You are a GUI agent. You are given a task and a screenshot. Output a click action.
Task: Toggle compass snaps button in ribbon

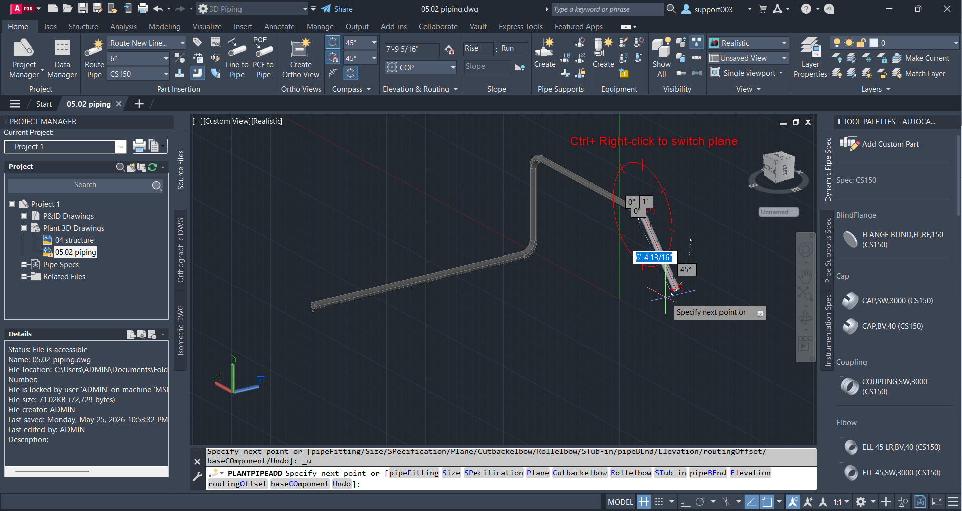333,58
